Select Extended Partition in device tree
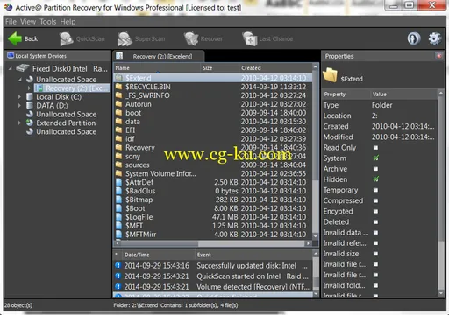The image size is (449, 315). point(66,122)
